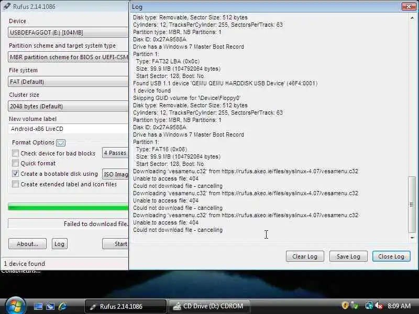Viewport: 419px width, 314px height.
Task: Open the Windows Start orb
Action: click(15, 306)
